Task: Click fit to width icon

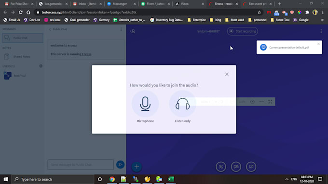Action: (x=261, y=102)
